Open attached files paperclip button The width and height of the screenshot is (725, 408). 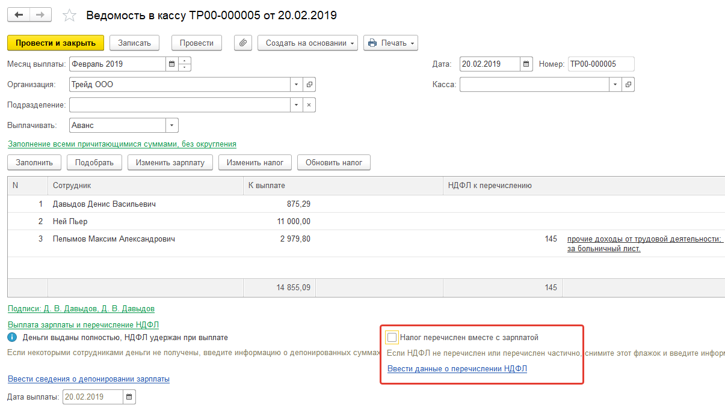pos(243,43)
